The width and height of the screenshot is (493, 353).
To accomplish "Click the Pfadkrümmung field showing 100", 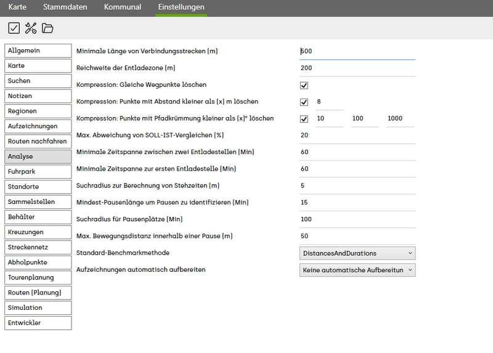I will click(x=365, y=118).
